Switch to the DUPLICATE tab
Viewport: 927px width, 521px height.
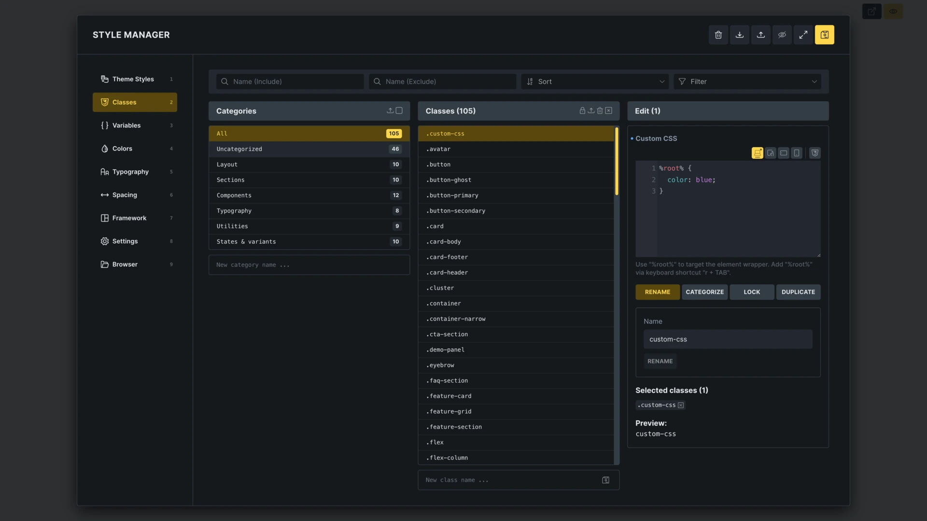click(798, 292)
